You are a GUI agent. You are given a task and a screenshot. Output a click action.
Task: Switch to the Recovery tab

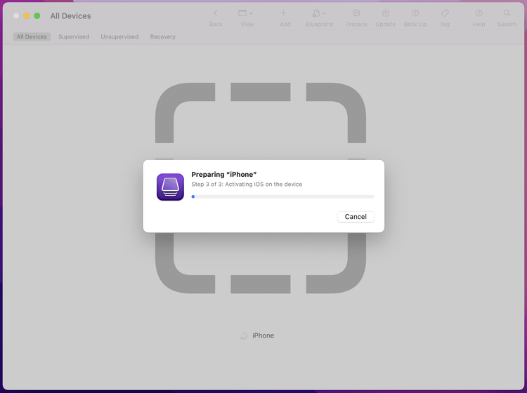[x=163, y=36]
